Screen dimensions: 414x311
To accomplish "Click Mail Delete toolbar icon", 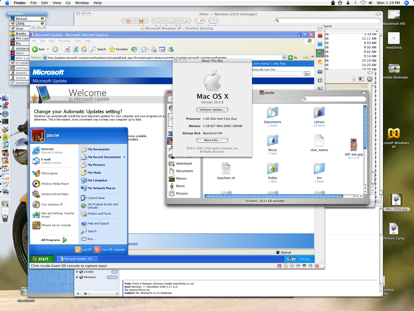I will 128,21.
